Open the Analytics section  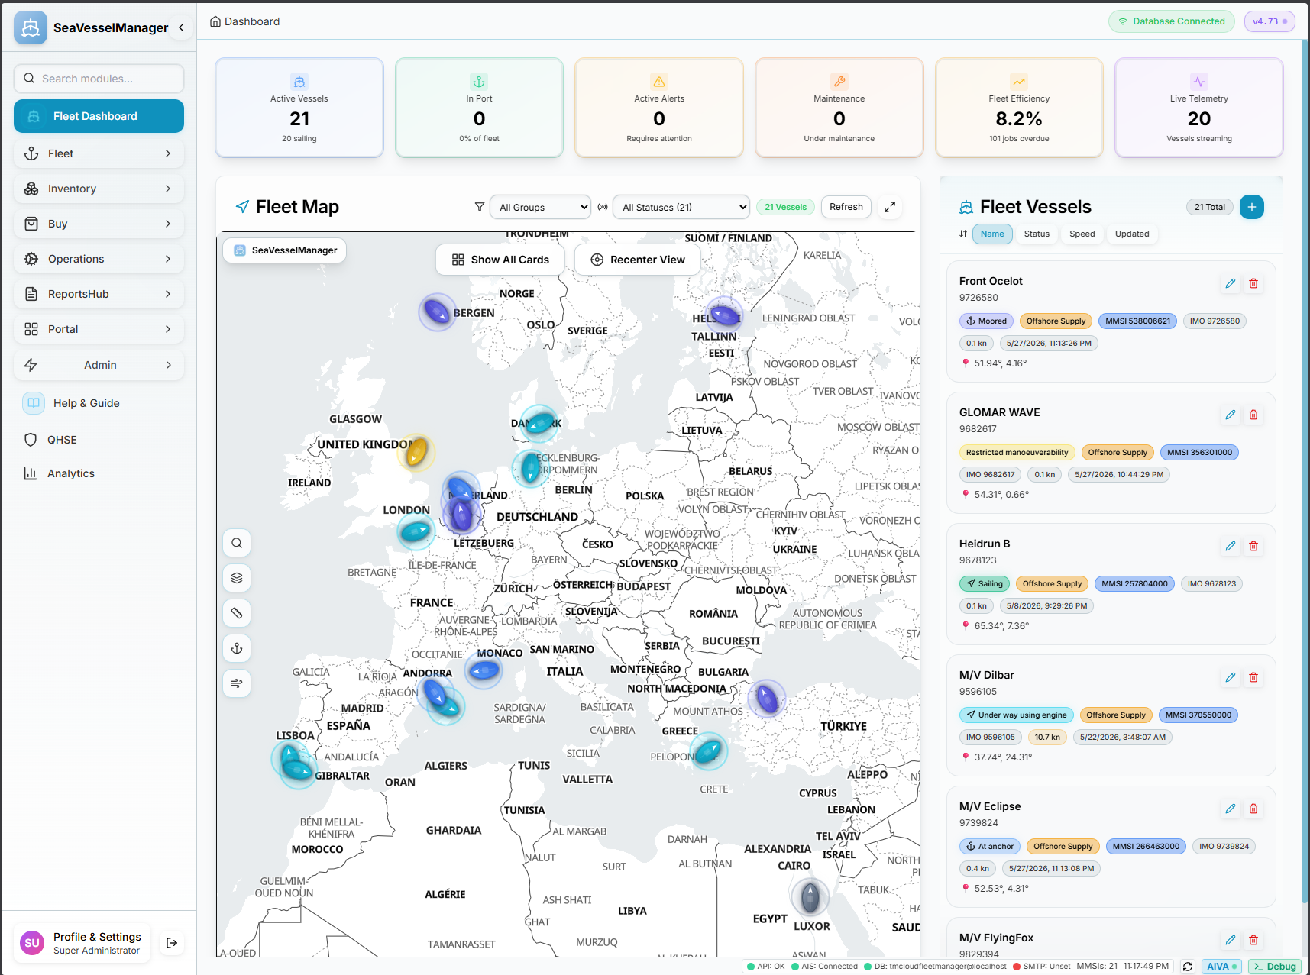(99, 473)
